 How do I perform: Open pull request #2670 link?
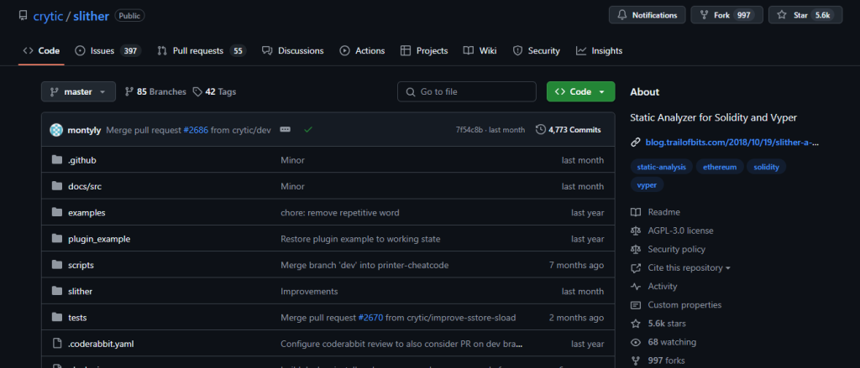(x=370, y=318)
